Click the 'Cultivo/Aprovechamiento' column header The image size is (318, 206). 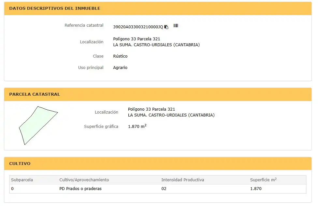[84, 180]
